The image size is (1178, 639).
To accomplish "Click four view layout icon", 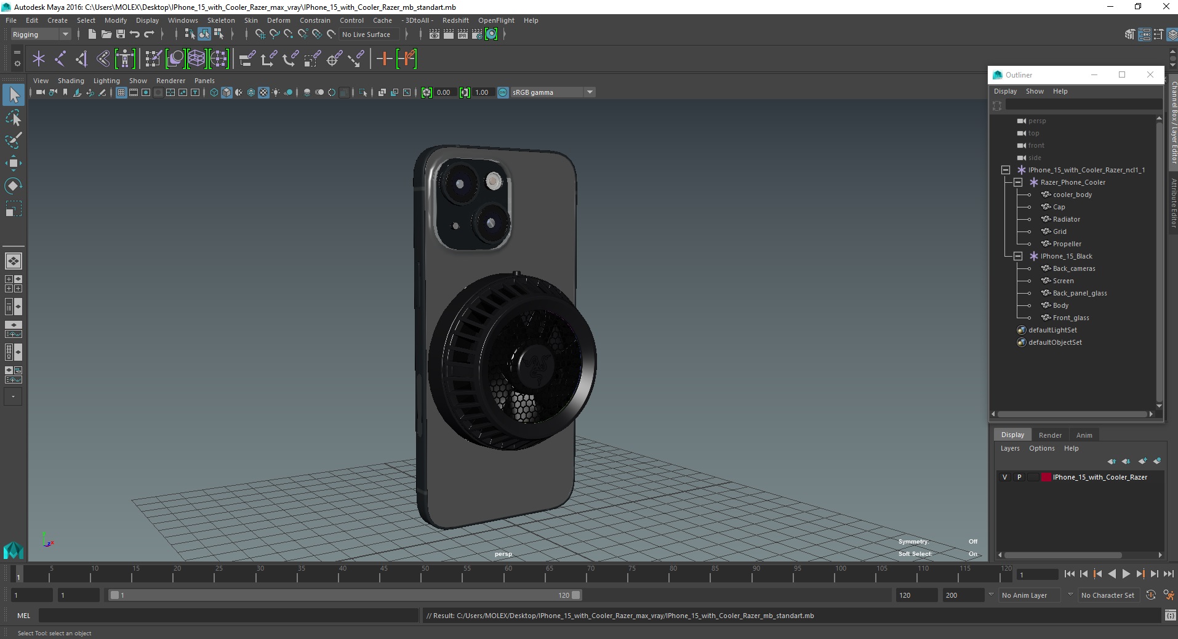I will (14, 284).
